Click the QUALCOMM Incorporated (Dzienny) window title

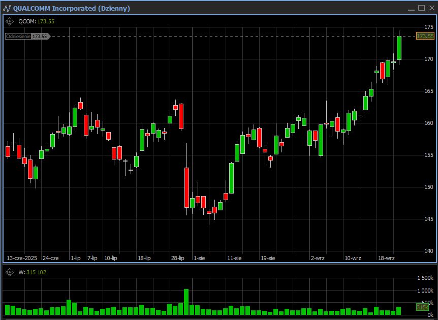point(71,8)
